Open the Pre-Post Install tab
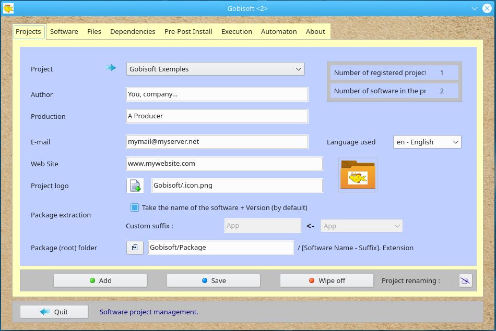496x331 pixels. [188, 31]
